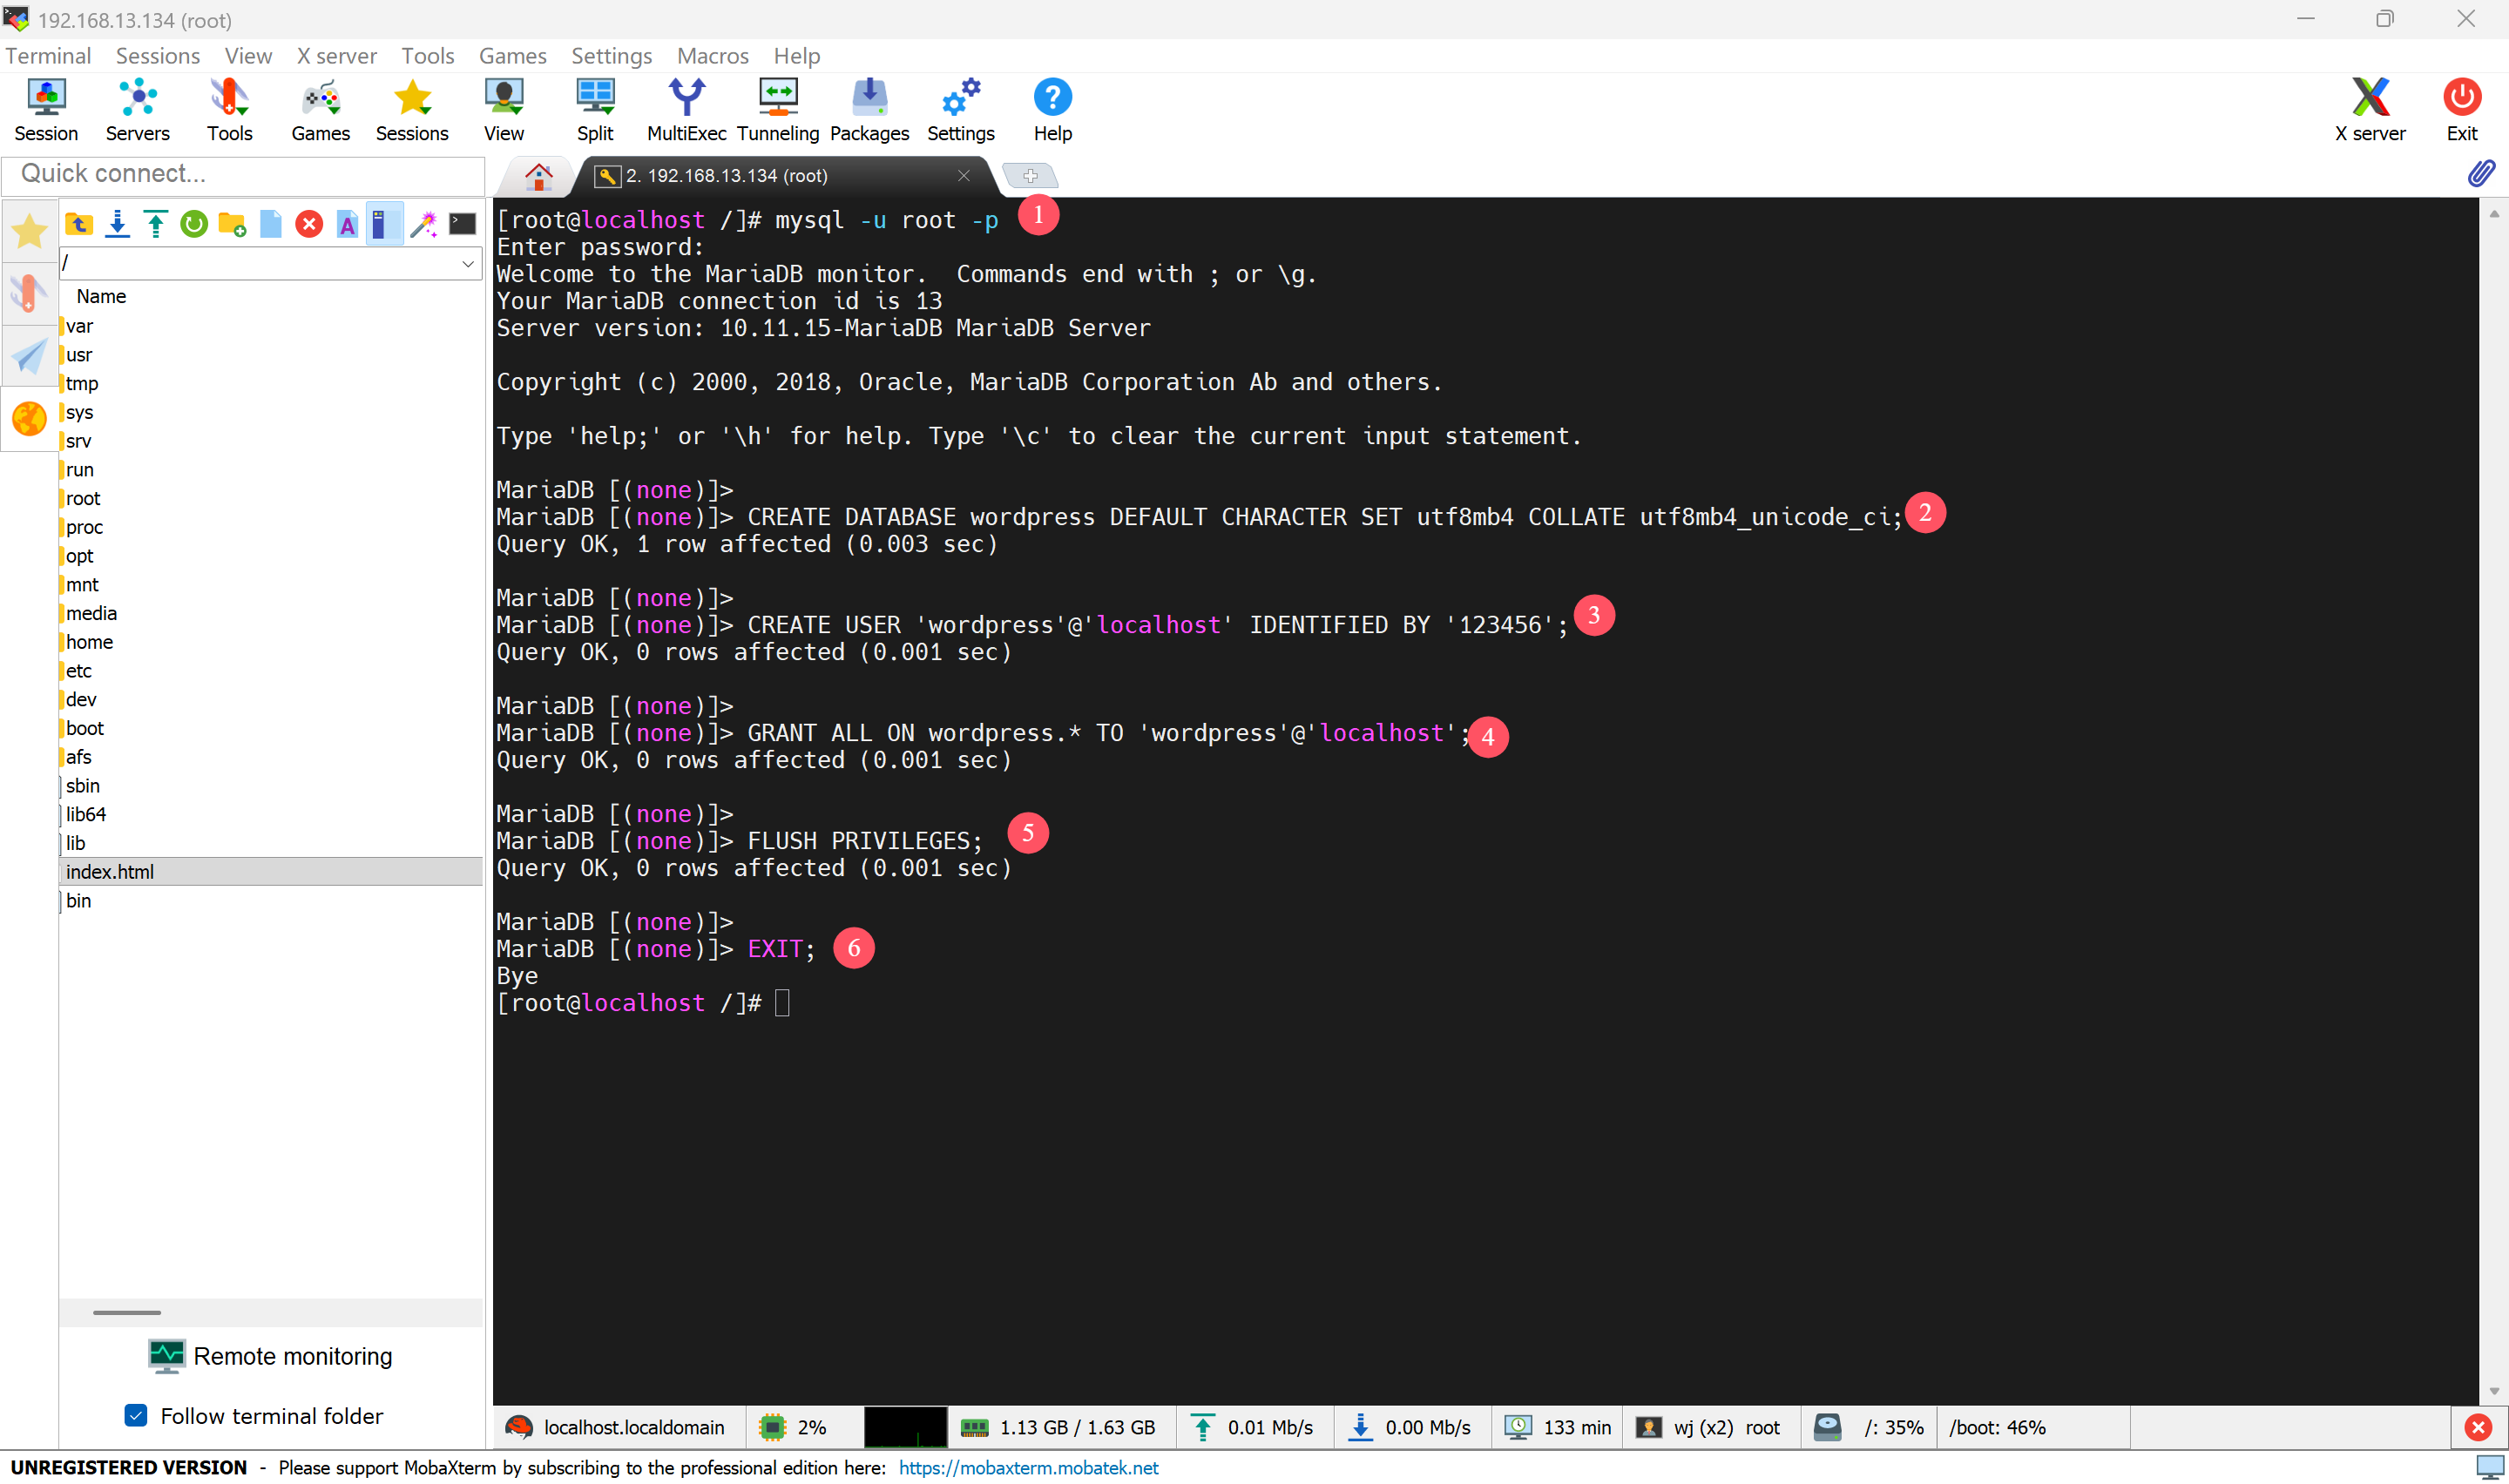Click the Servers toolbar icon
The image size is (2509, 1484).
coord(138,110)
